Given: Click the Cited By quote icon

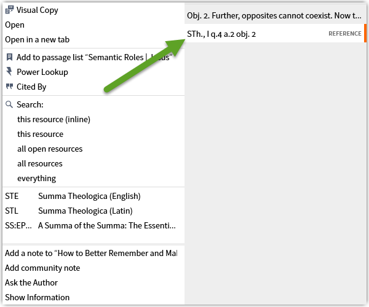Looking at the screenshot, I should (9, 87).
